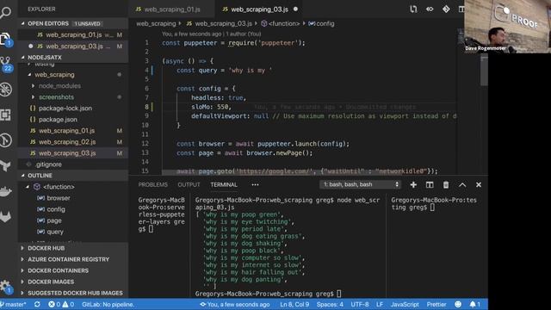The image size is (551, 310).
Task: Click the master branch indicator
Action: pyautogui.click(x=14, y=304)
